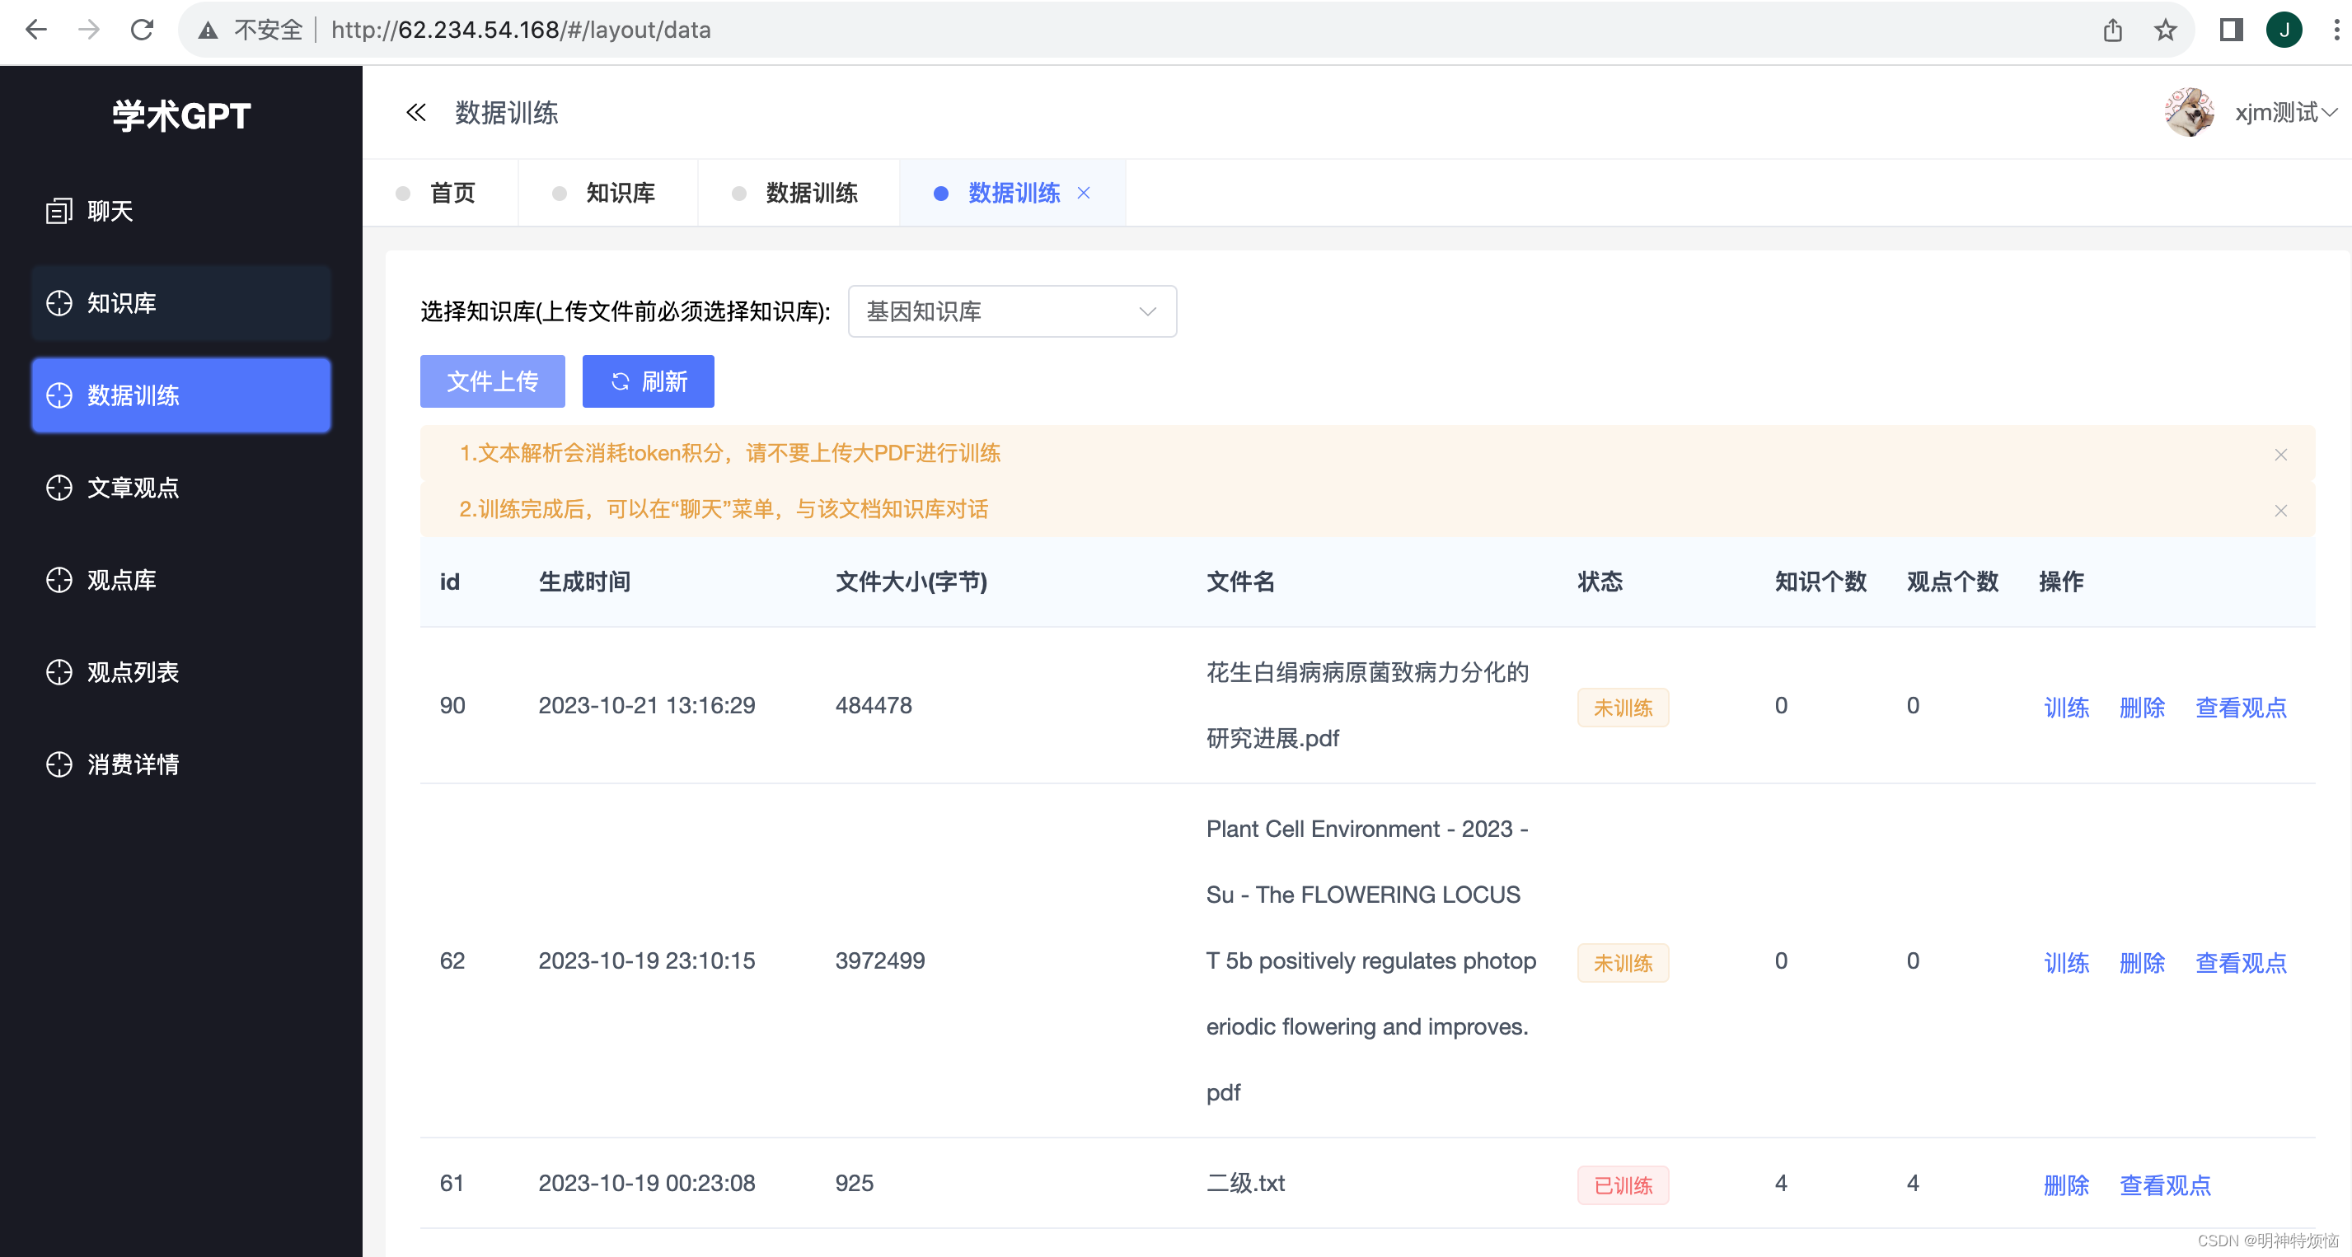Click the 知识库 sidebar icon
The image size is (2352, 1257).
pyautogui.click(x=59, y=303)
